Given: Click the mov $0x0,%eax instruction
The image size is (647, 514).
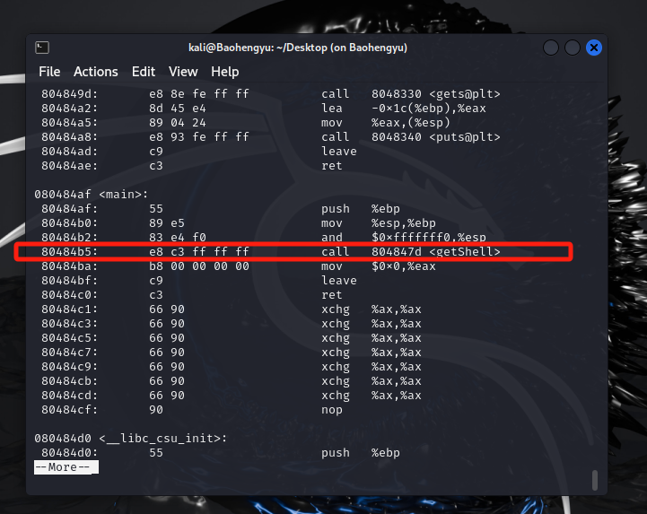Looking at the screenshot, I should [379, 266].
